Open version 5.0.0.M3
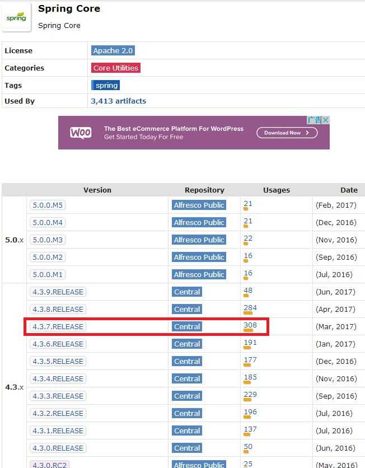 [48, 240]
